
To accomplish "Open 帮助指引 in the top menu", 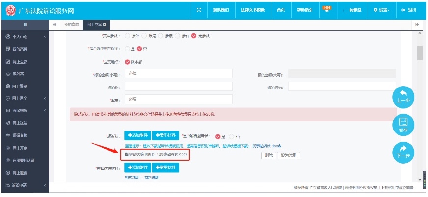I will click(305, 10).
